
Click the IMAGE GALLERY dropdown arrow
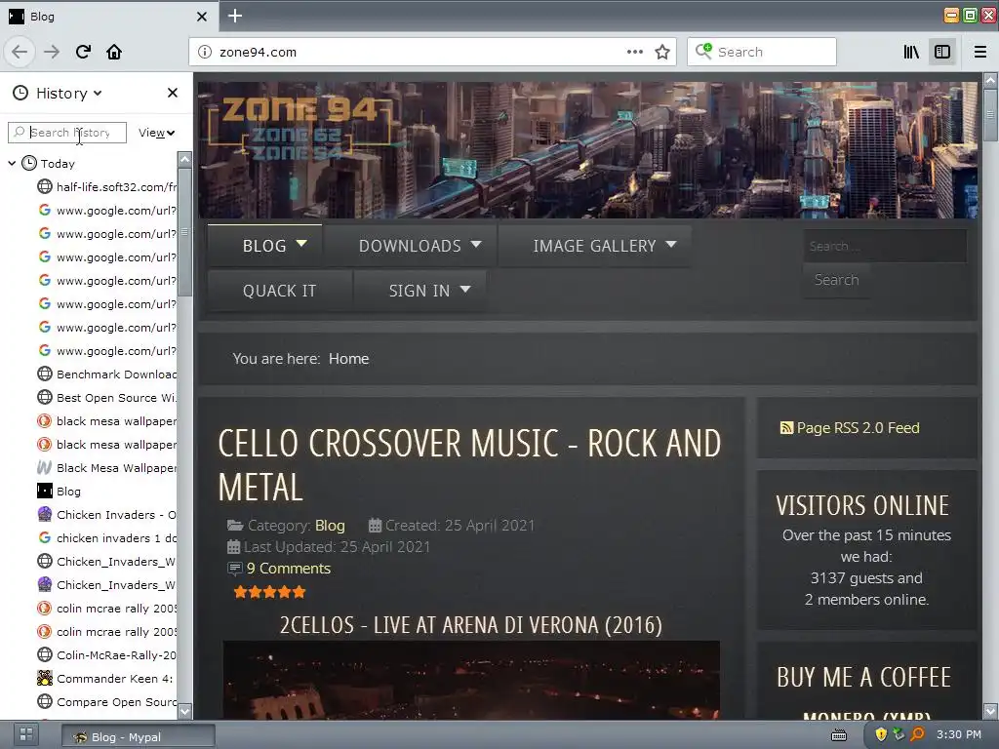coord(671,244)
